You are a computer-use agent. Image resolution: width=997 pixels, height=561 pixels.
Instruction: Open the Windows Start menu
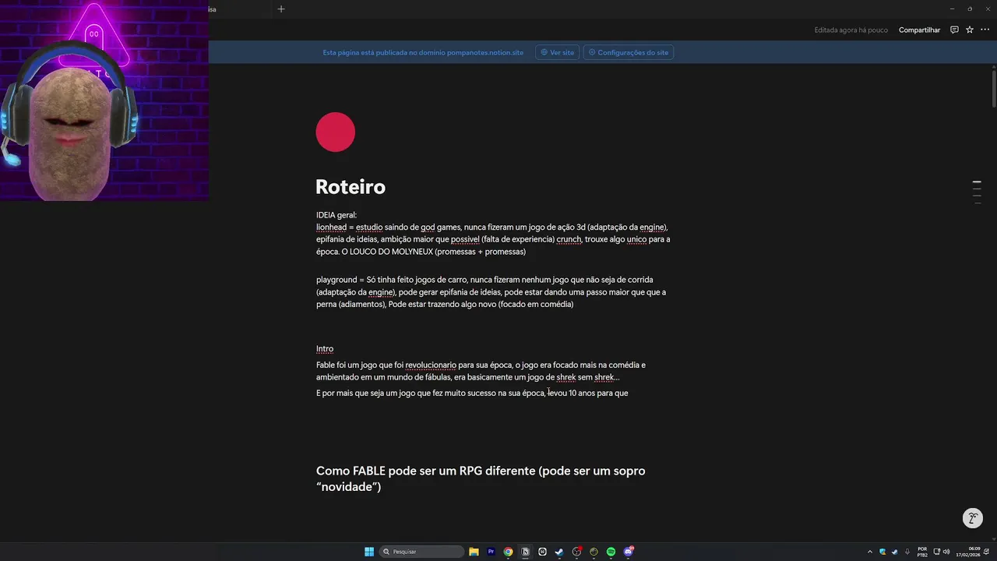[x=369, y=552]
